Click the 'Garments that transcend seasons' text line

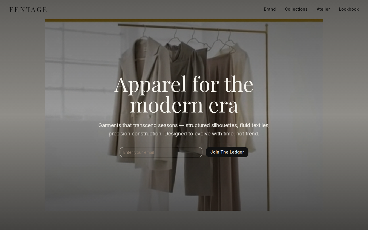[184, 125]
